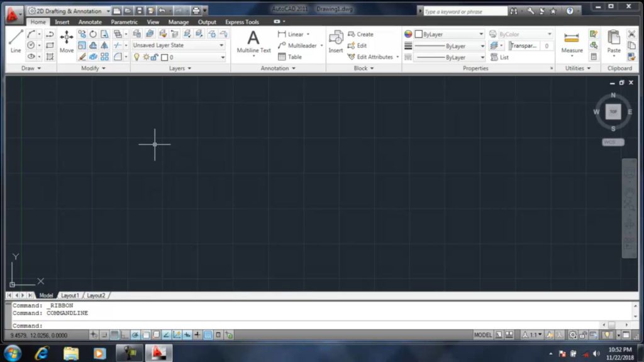644x362 pixels.
Task: Click the Create block button
Action: coord(360,35)
